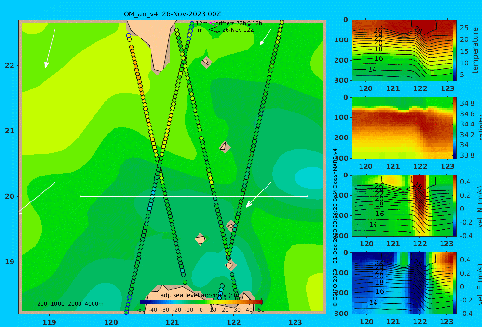Click the east endpoint of the white transect line
This screenshot has height=327, width=482.
pyautogui.click(x=308, y=196)
